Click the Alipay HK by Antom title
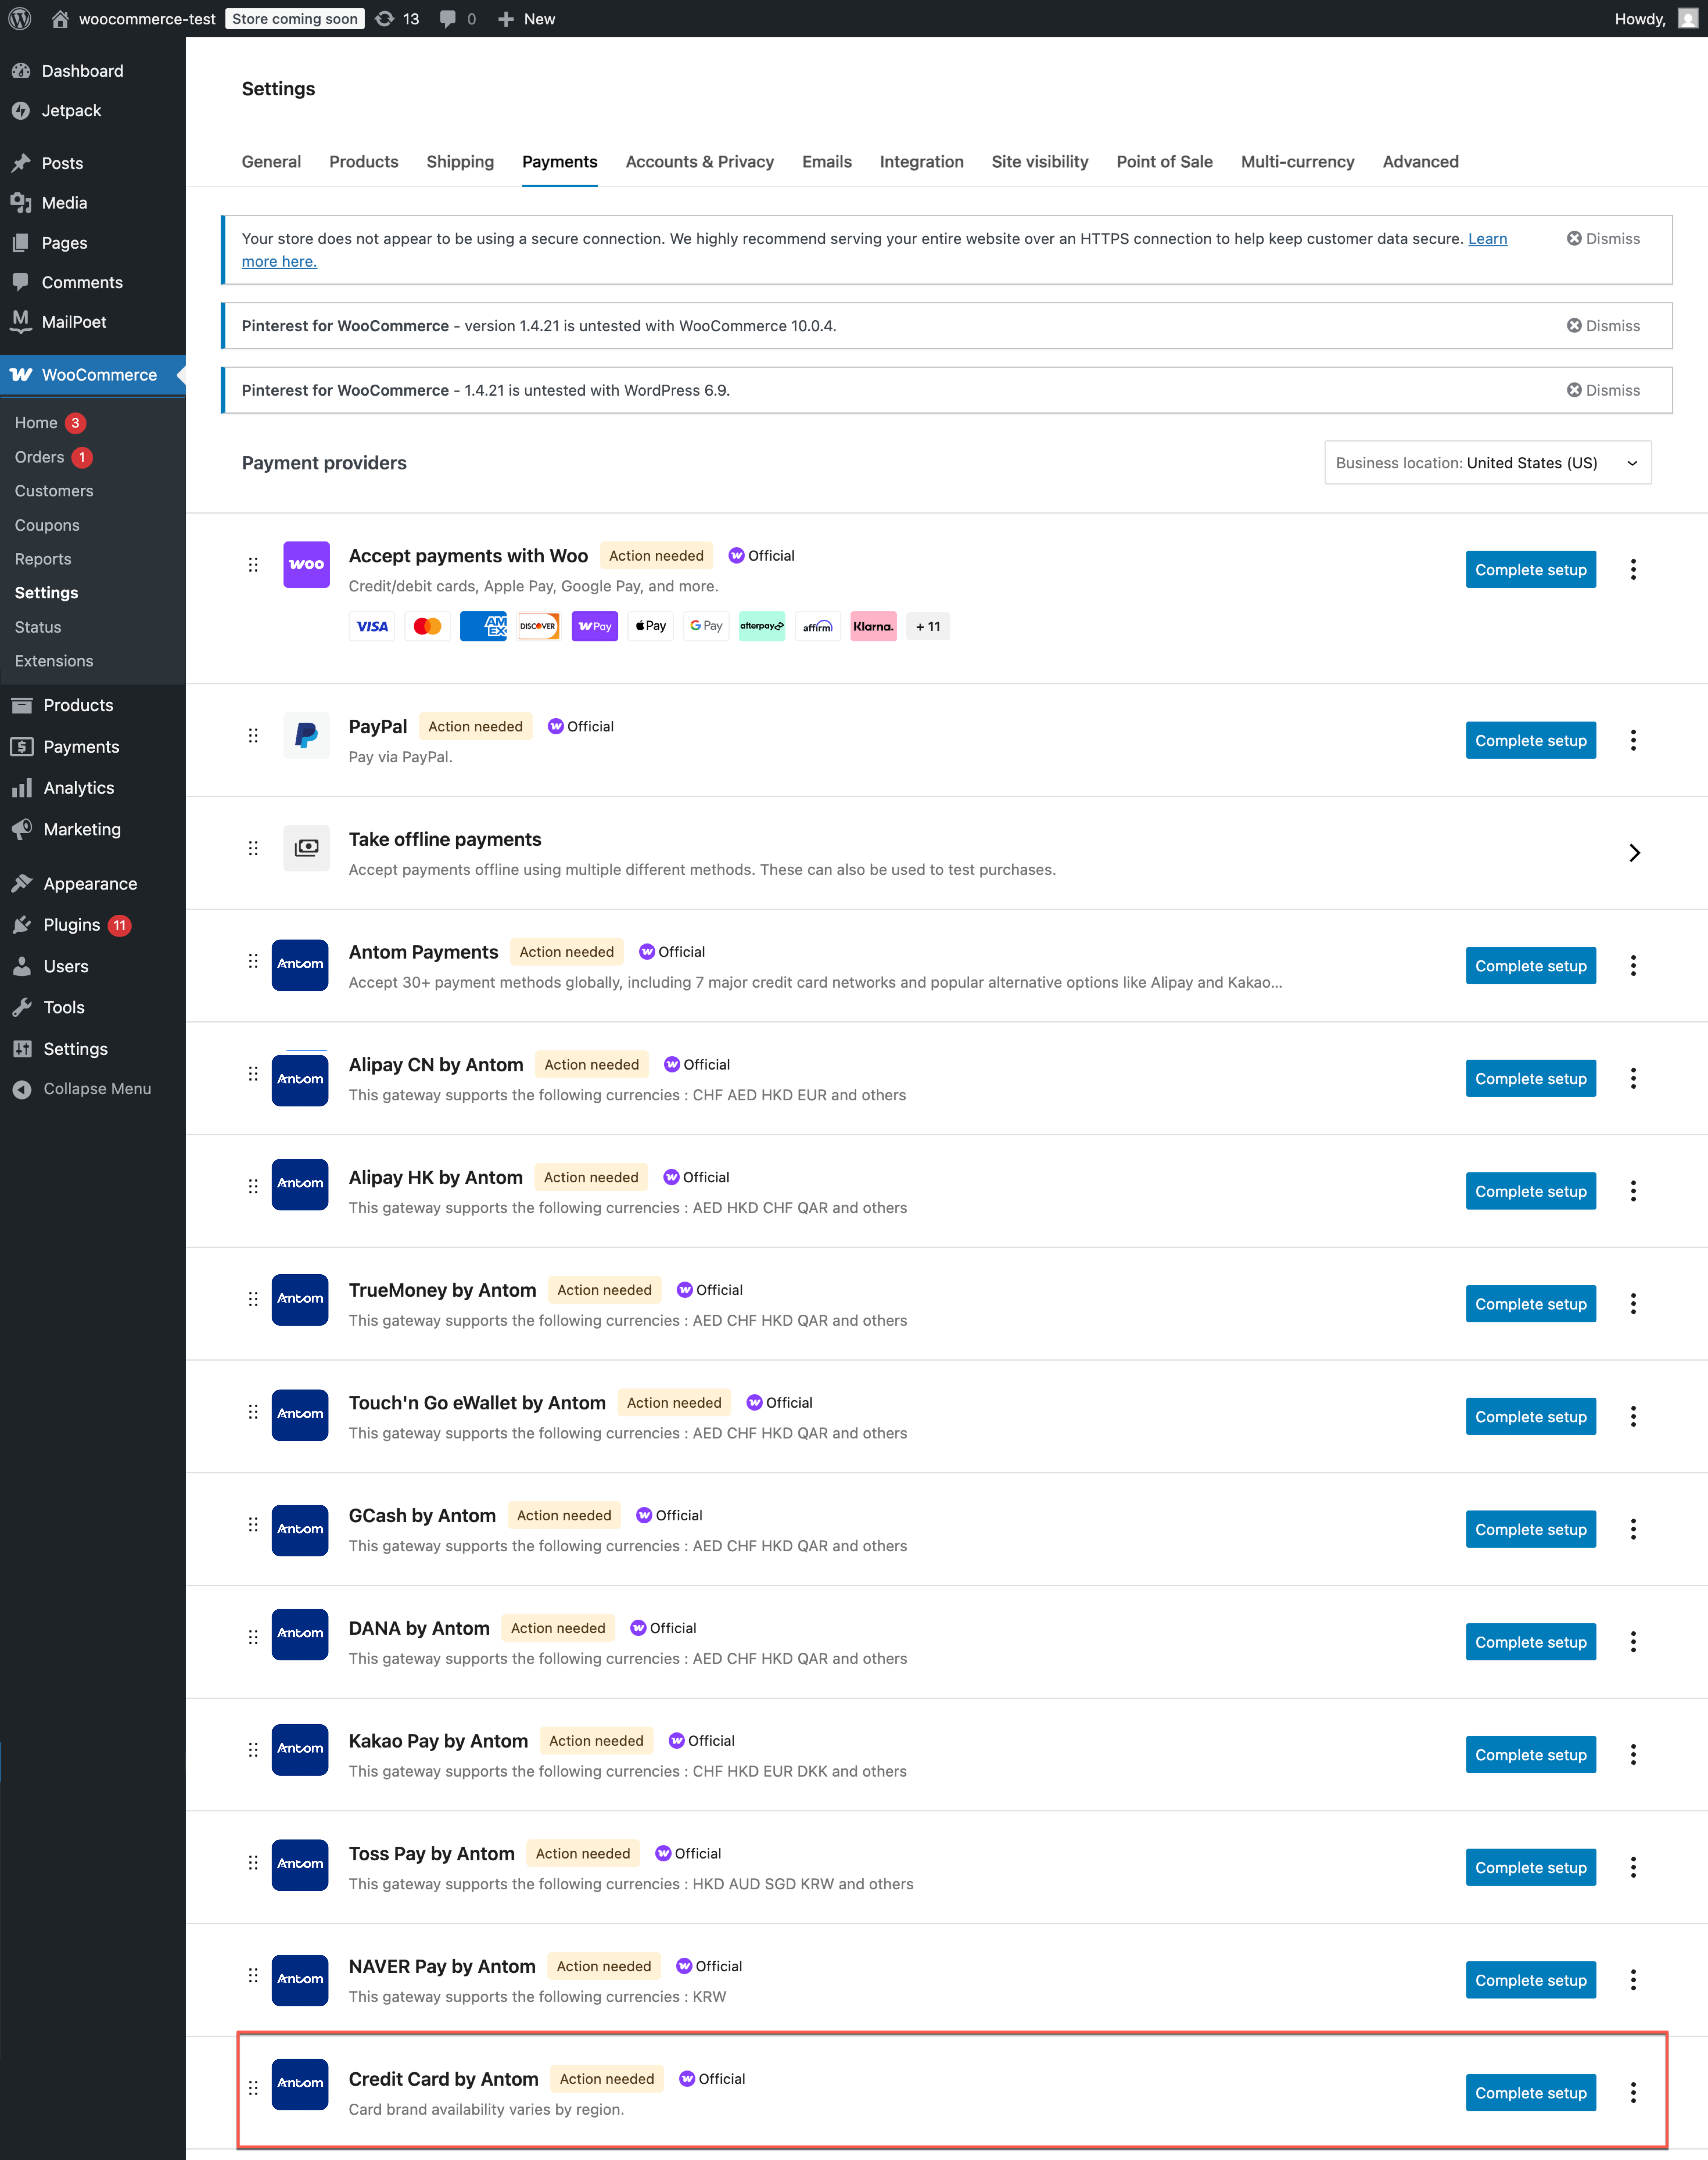Image resolution: width=1708 pixels, height=2160 pixels. tap(436, 1178)
